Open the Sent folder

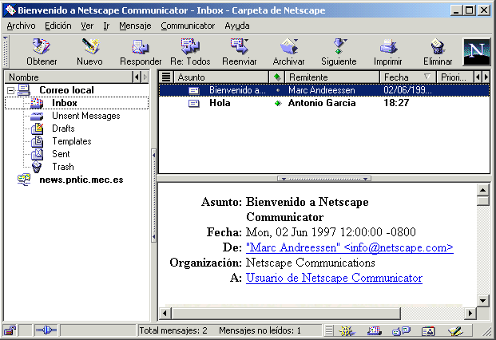(x=61, y=154)
